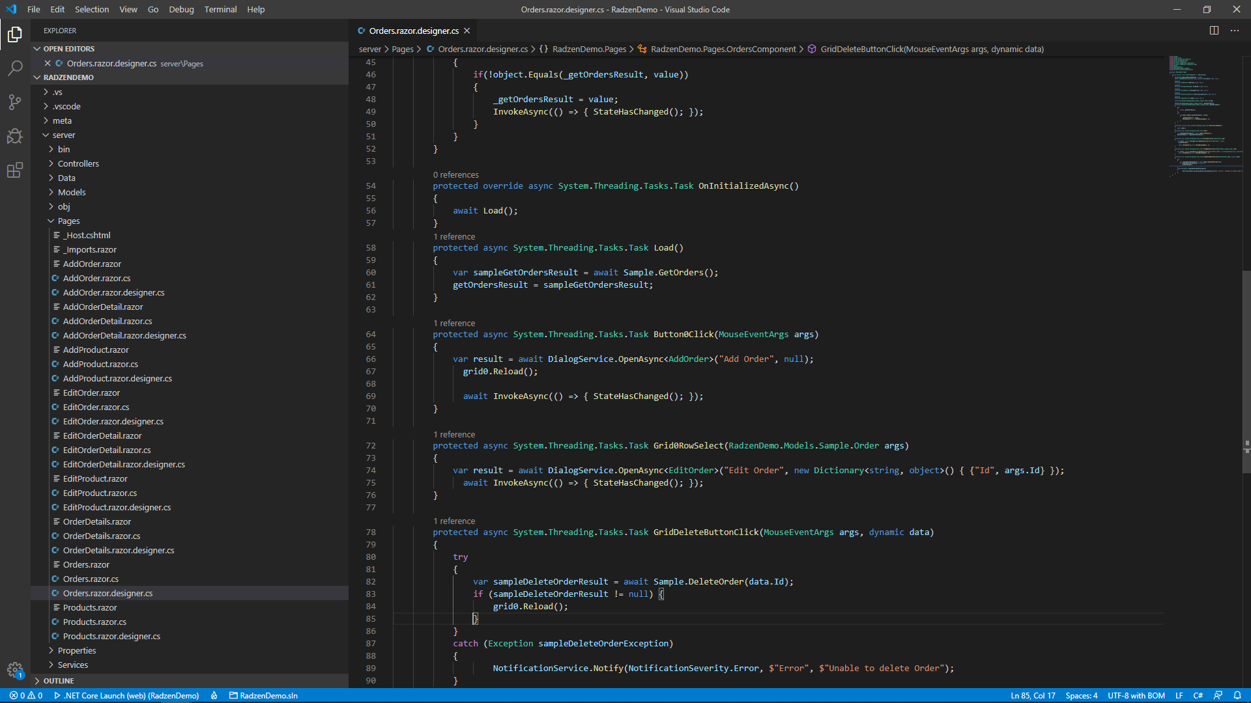Click '0 references' CodeLens above OnInitializedAsync
Screen dimensions: 1251x703
456,174
